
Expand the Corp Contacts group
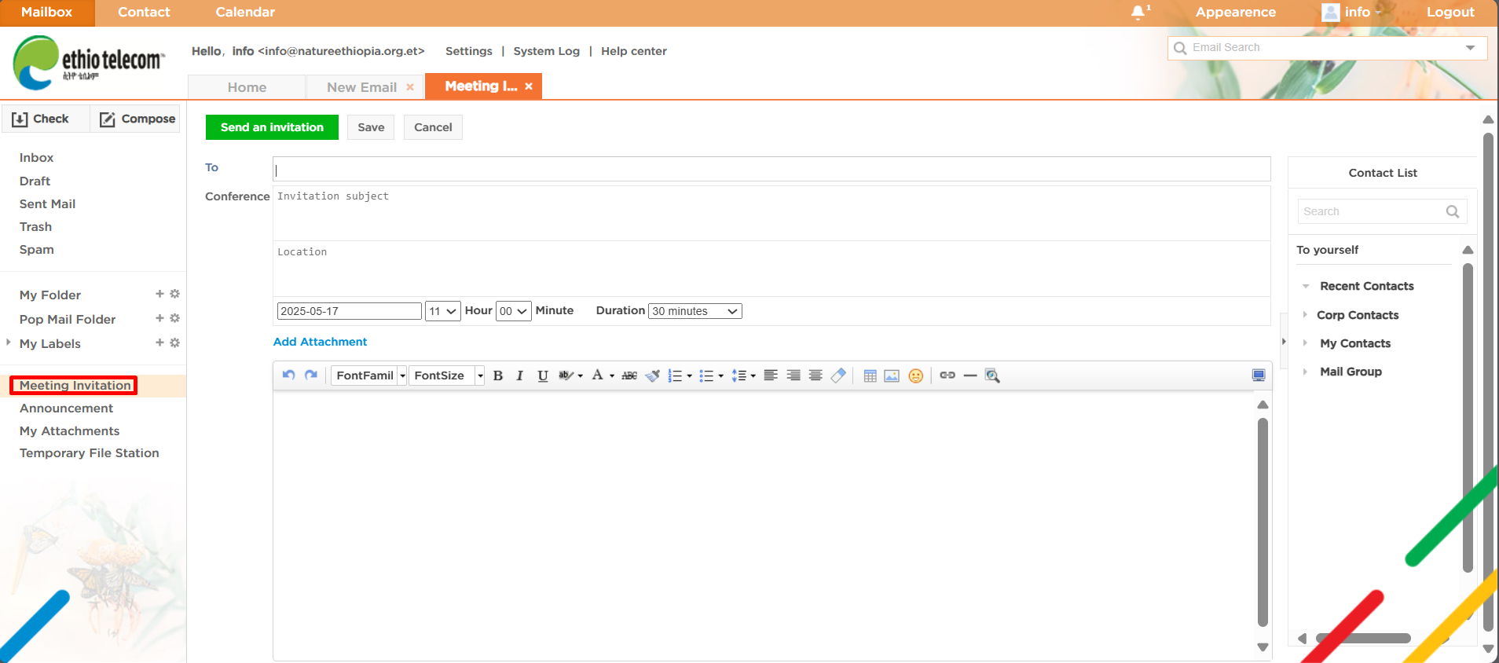point(1357,315)
